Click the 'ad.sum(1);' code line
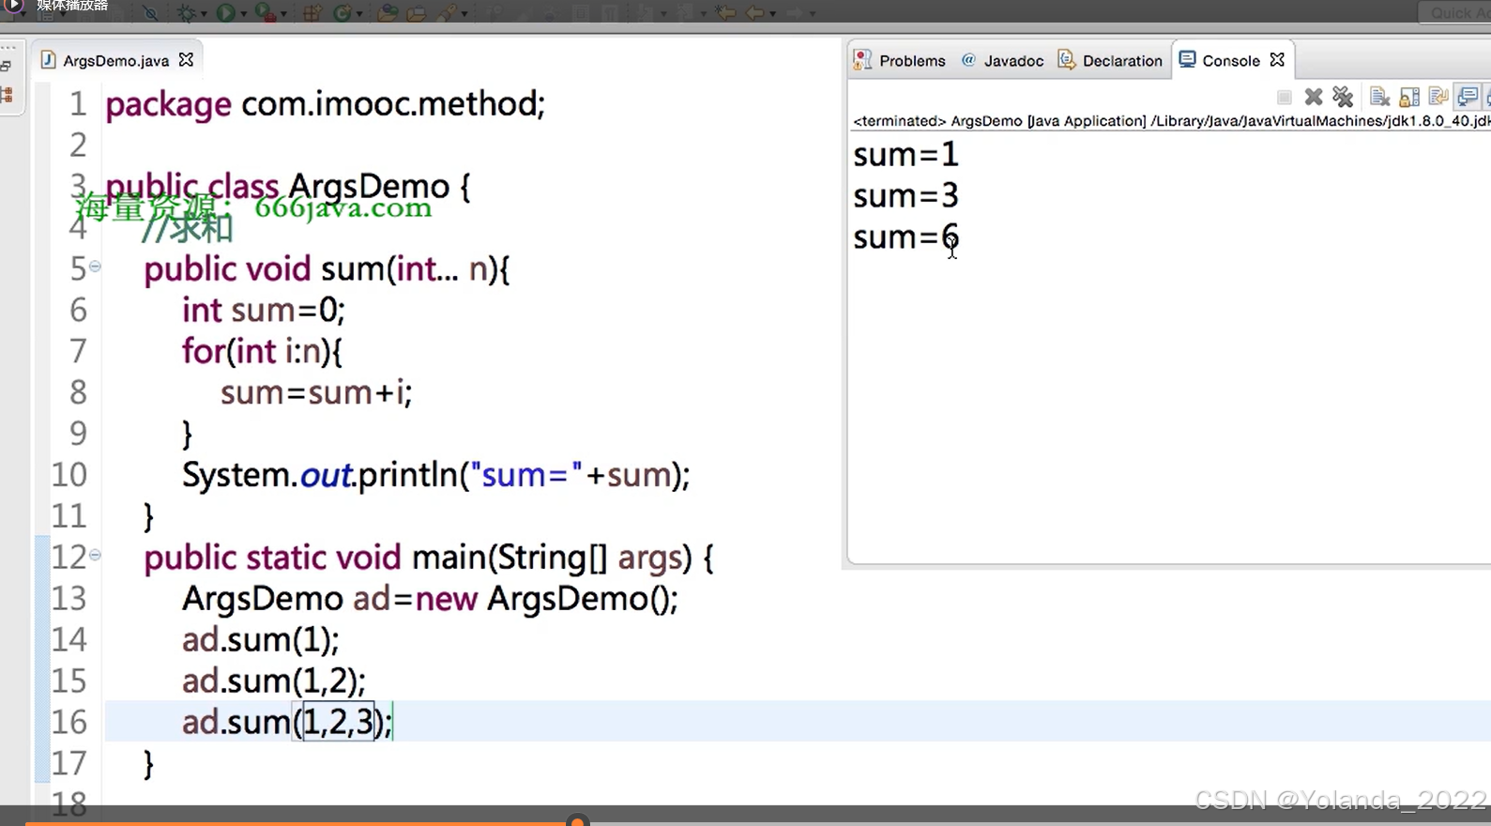The width and height of the screenshot is (1491, 826). point(261,640)
